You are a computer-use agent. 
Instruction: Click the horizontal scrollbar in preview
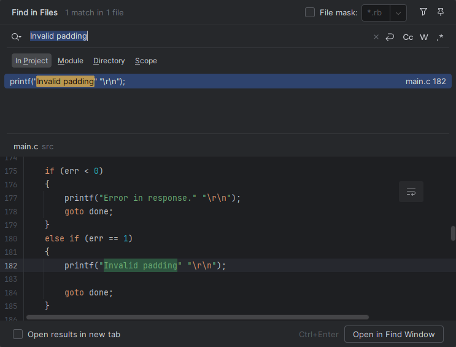tap(196, 318)
